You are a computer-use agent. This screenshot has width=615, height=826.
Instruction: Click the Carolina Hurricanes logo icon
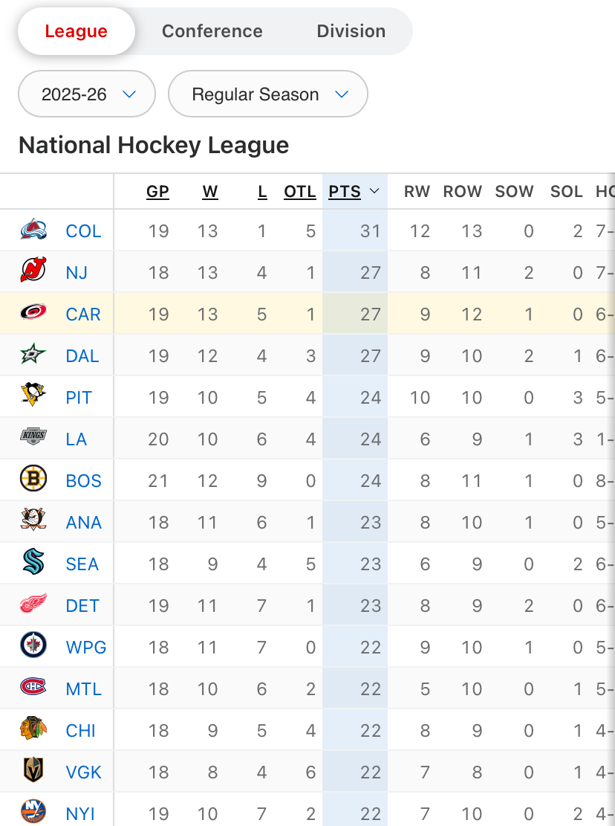33,314
